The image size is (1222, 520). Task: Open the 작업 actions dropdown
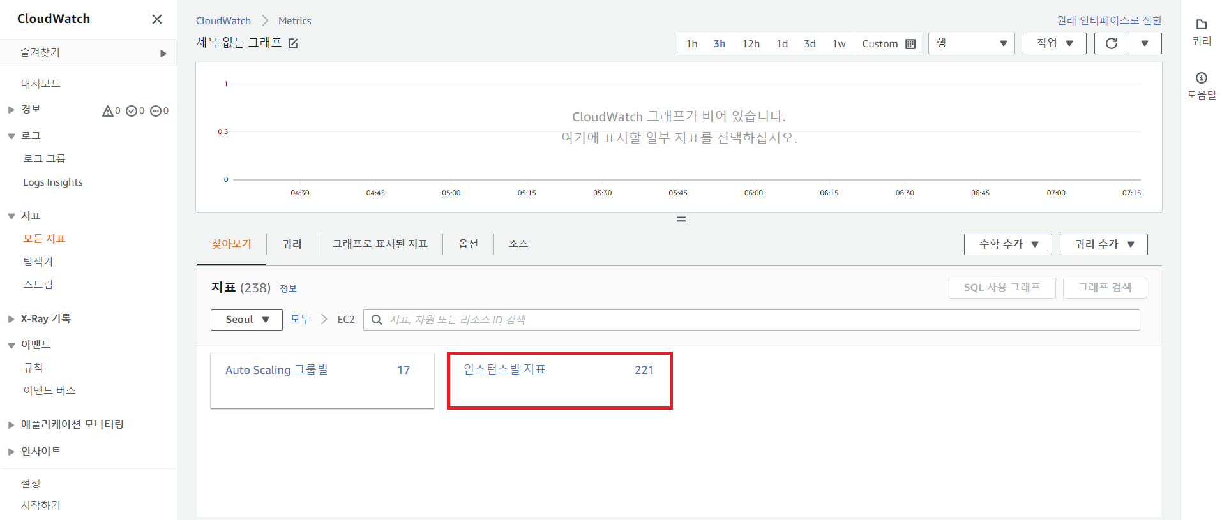click(x=1054, y=43)
